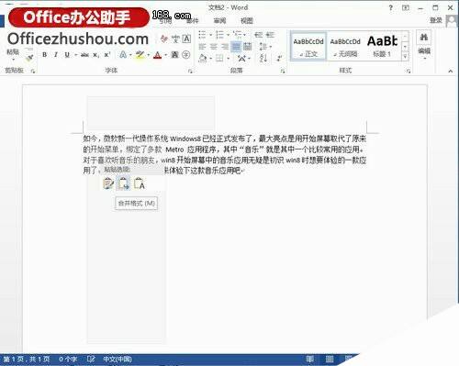Screen dimensions: 459x366
Task: Open the Bullets library dropdown arrow
Action: [210, 35]
